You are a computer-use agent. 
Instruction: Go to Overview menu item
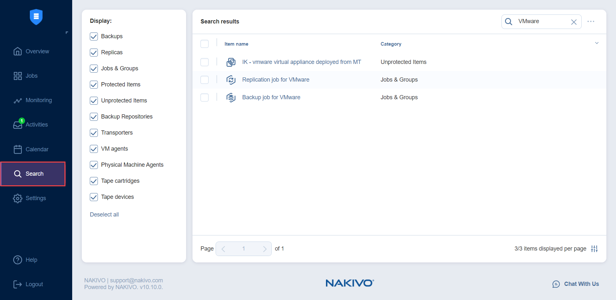point(37,51)
